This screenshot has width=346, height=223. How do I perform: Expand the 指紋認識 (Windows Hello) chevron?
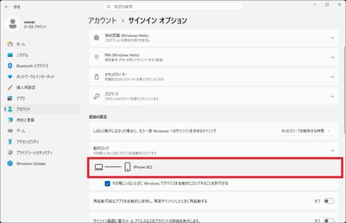click(332, 38)
